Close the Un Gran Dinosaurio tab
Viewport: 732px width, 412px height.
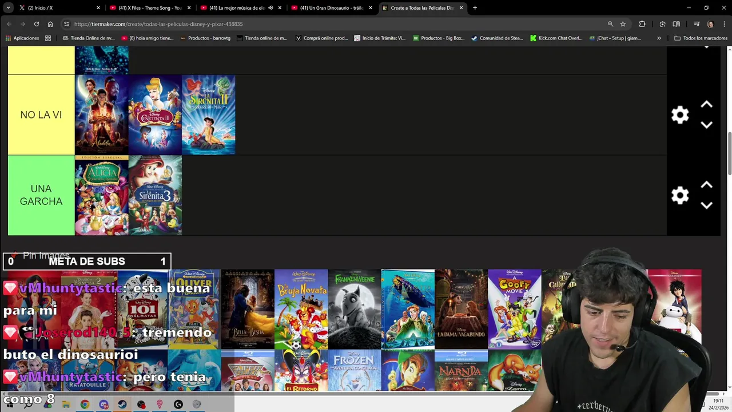[371, 8]
